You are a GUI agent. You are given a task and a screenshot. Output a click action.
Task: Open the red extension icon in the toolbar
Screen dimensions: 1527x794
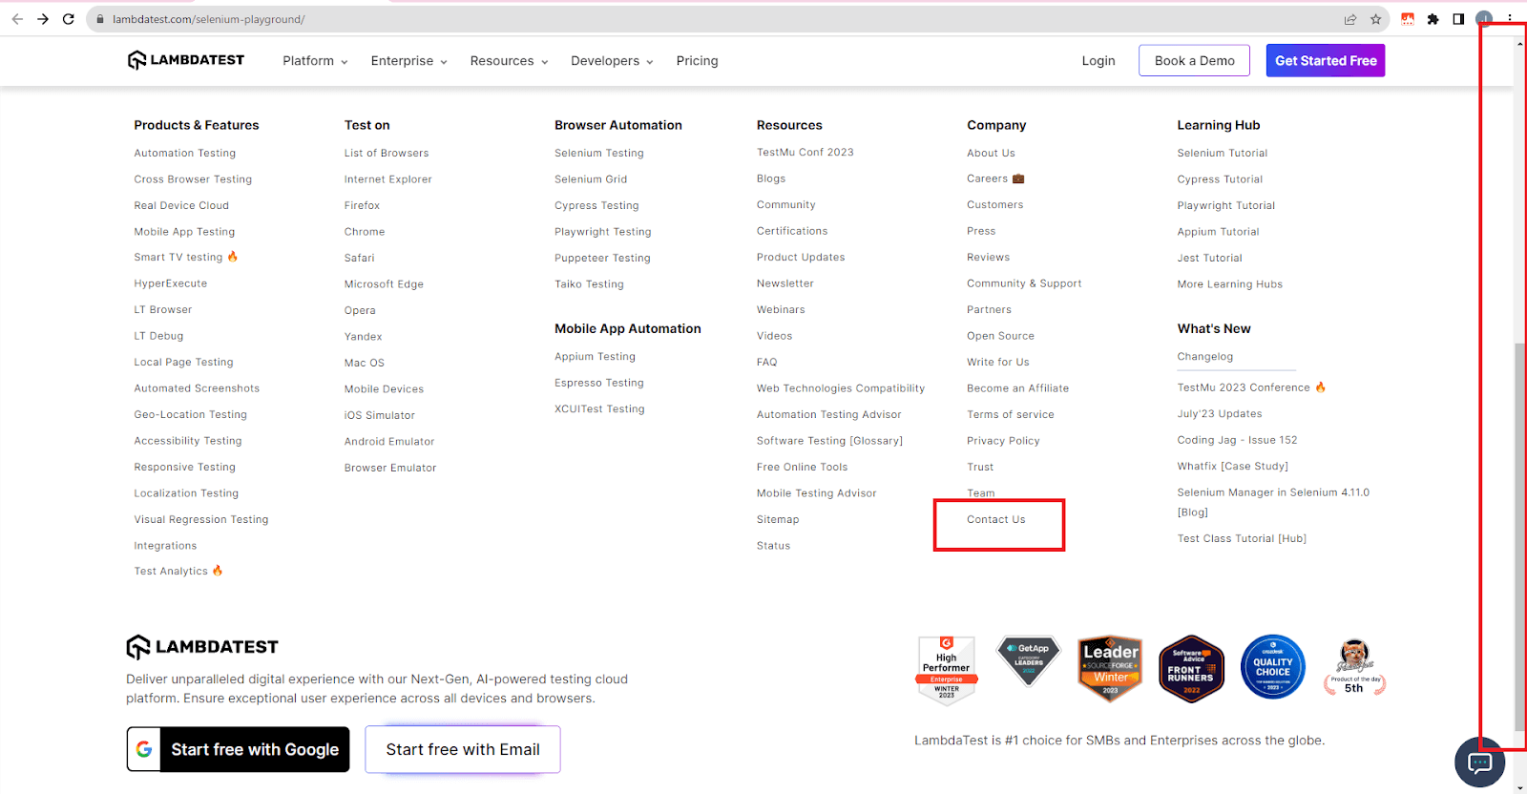(x=1408, y=19)
